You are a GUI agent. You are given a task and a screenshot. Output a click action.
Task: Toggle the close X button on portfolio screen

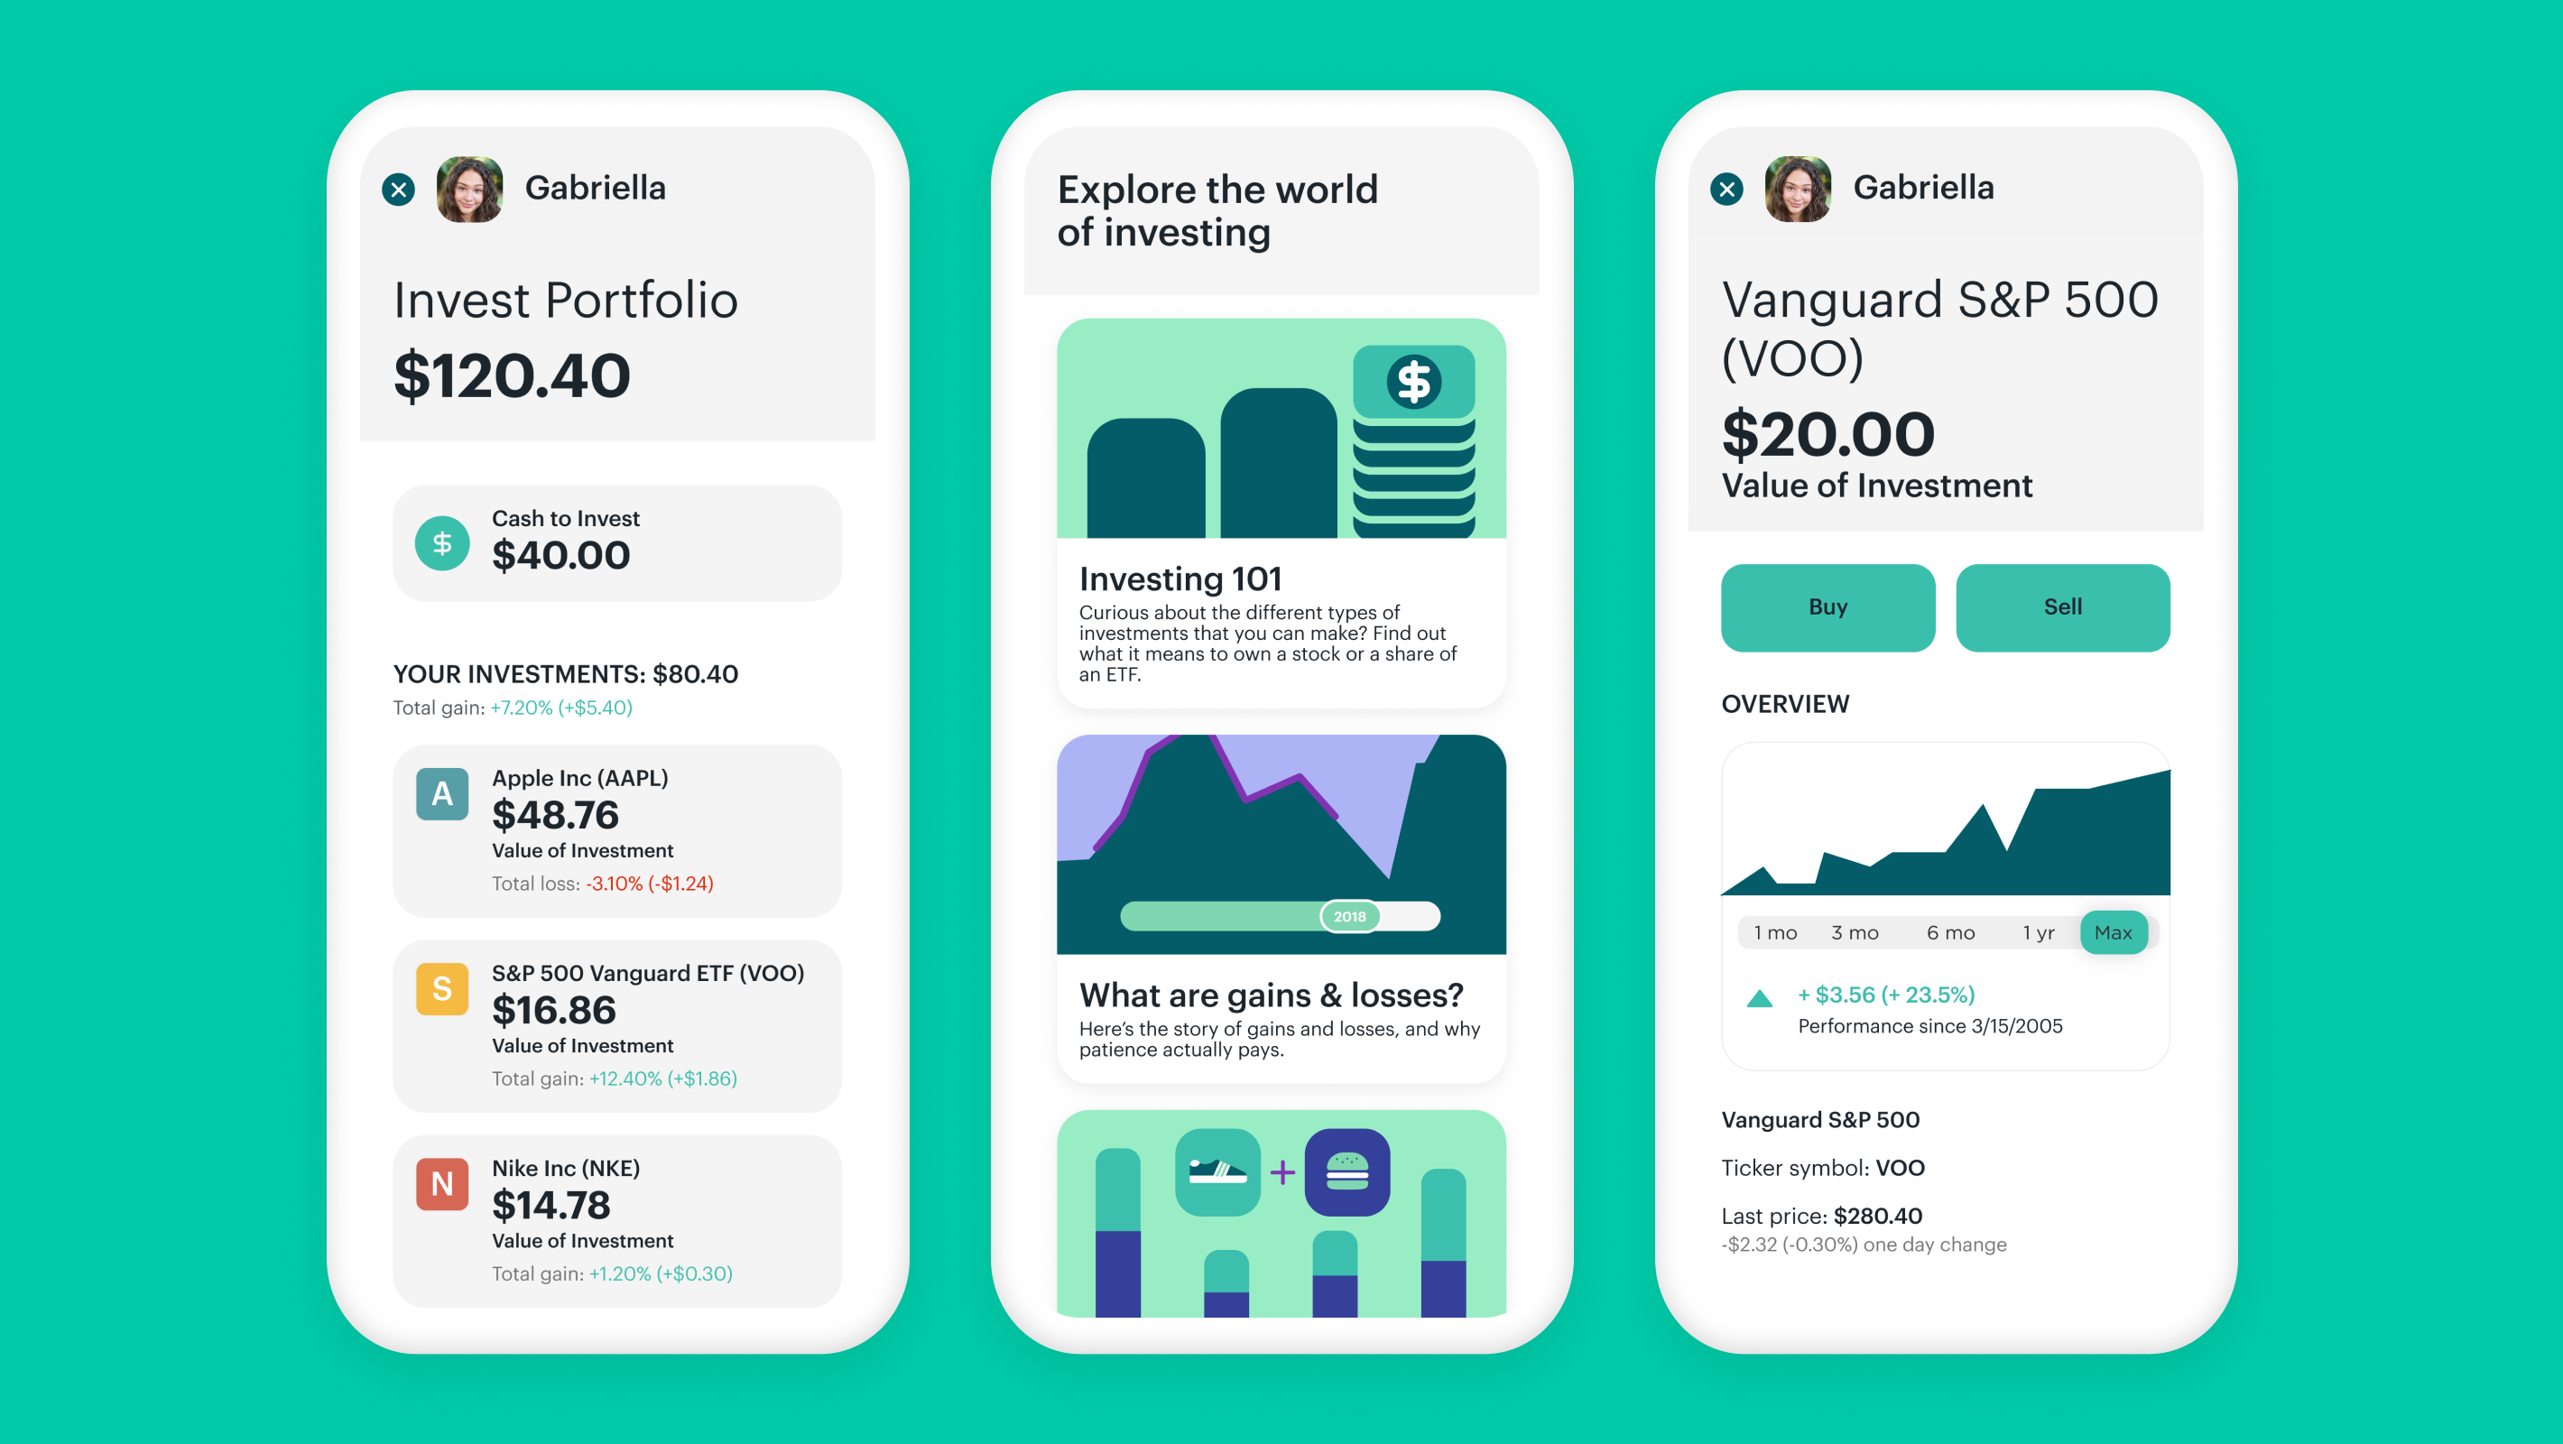pyautogui.click(x=398, y=190)
